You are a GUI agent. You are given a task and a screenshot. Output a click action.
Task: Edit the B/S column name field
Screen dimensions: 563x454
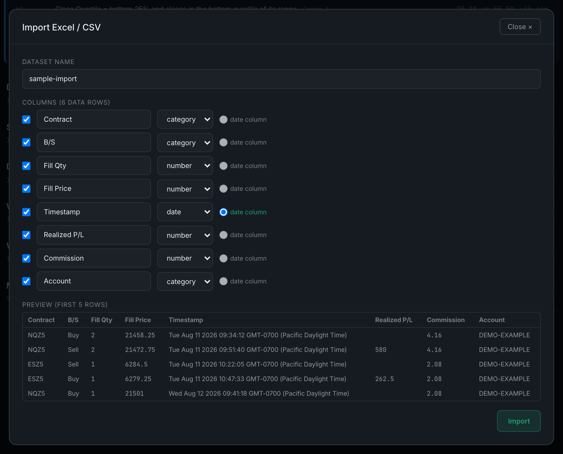[x=94, y=142]
